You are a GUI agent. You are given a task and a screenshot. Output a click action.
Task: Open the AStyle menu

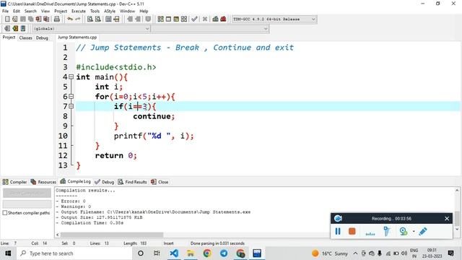click(110, 12)
